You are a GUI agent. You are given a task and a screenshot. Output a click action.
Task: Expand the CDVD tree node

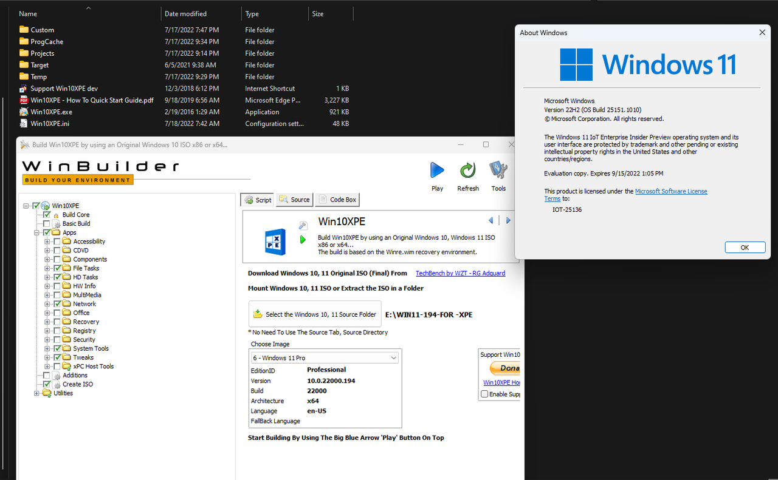[x=47, y=251]
